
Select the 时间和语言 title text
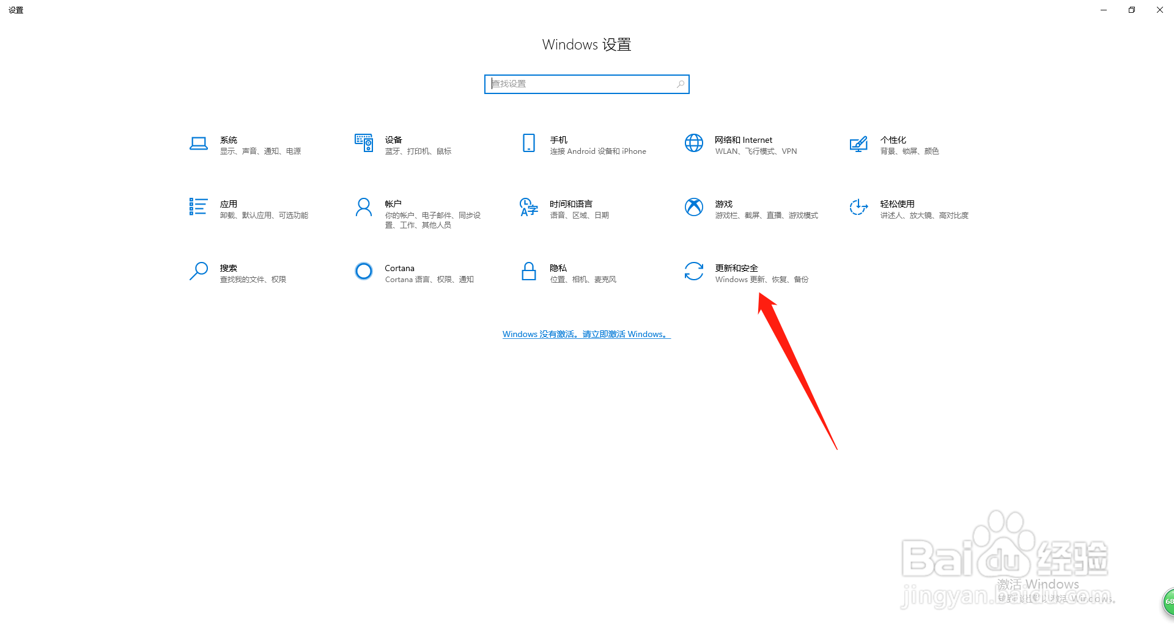click(571, 204)
